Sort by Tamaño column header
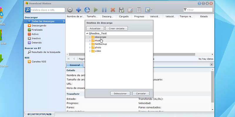Image resolution: width=235 pixels, height=117 pixels. click(92, 17)
